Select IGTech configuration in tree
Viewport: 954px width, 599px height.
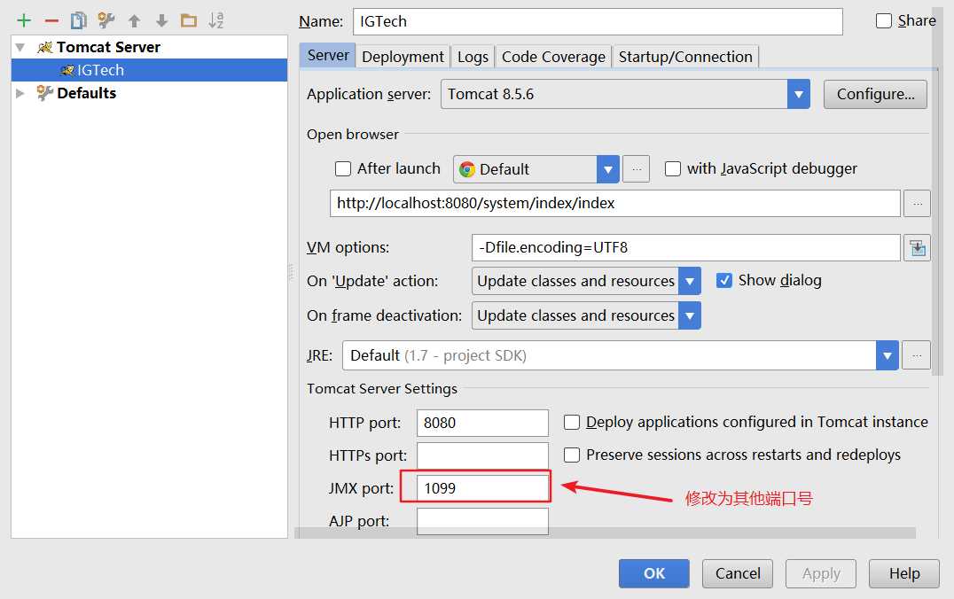click(149, 70)
